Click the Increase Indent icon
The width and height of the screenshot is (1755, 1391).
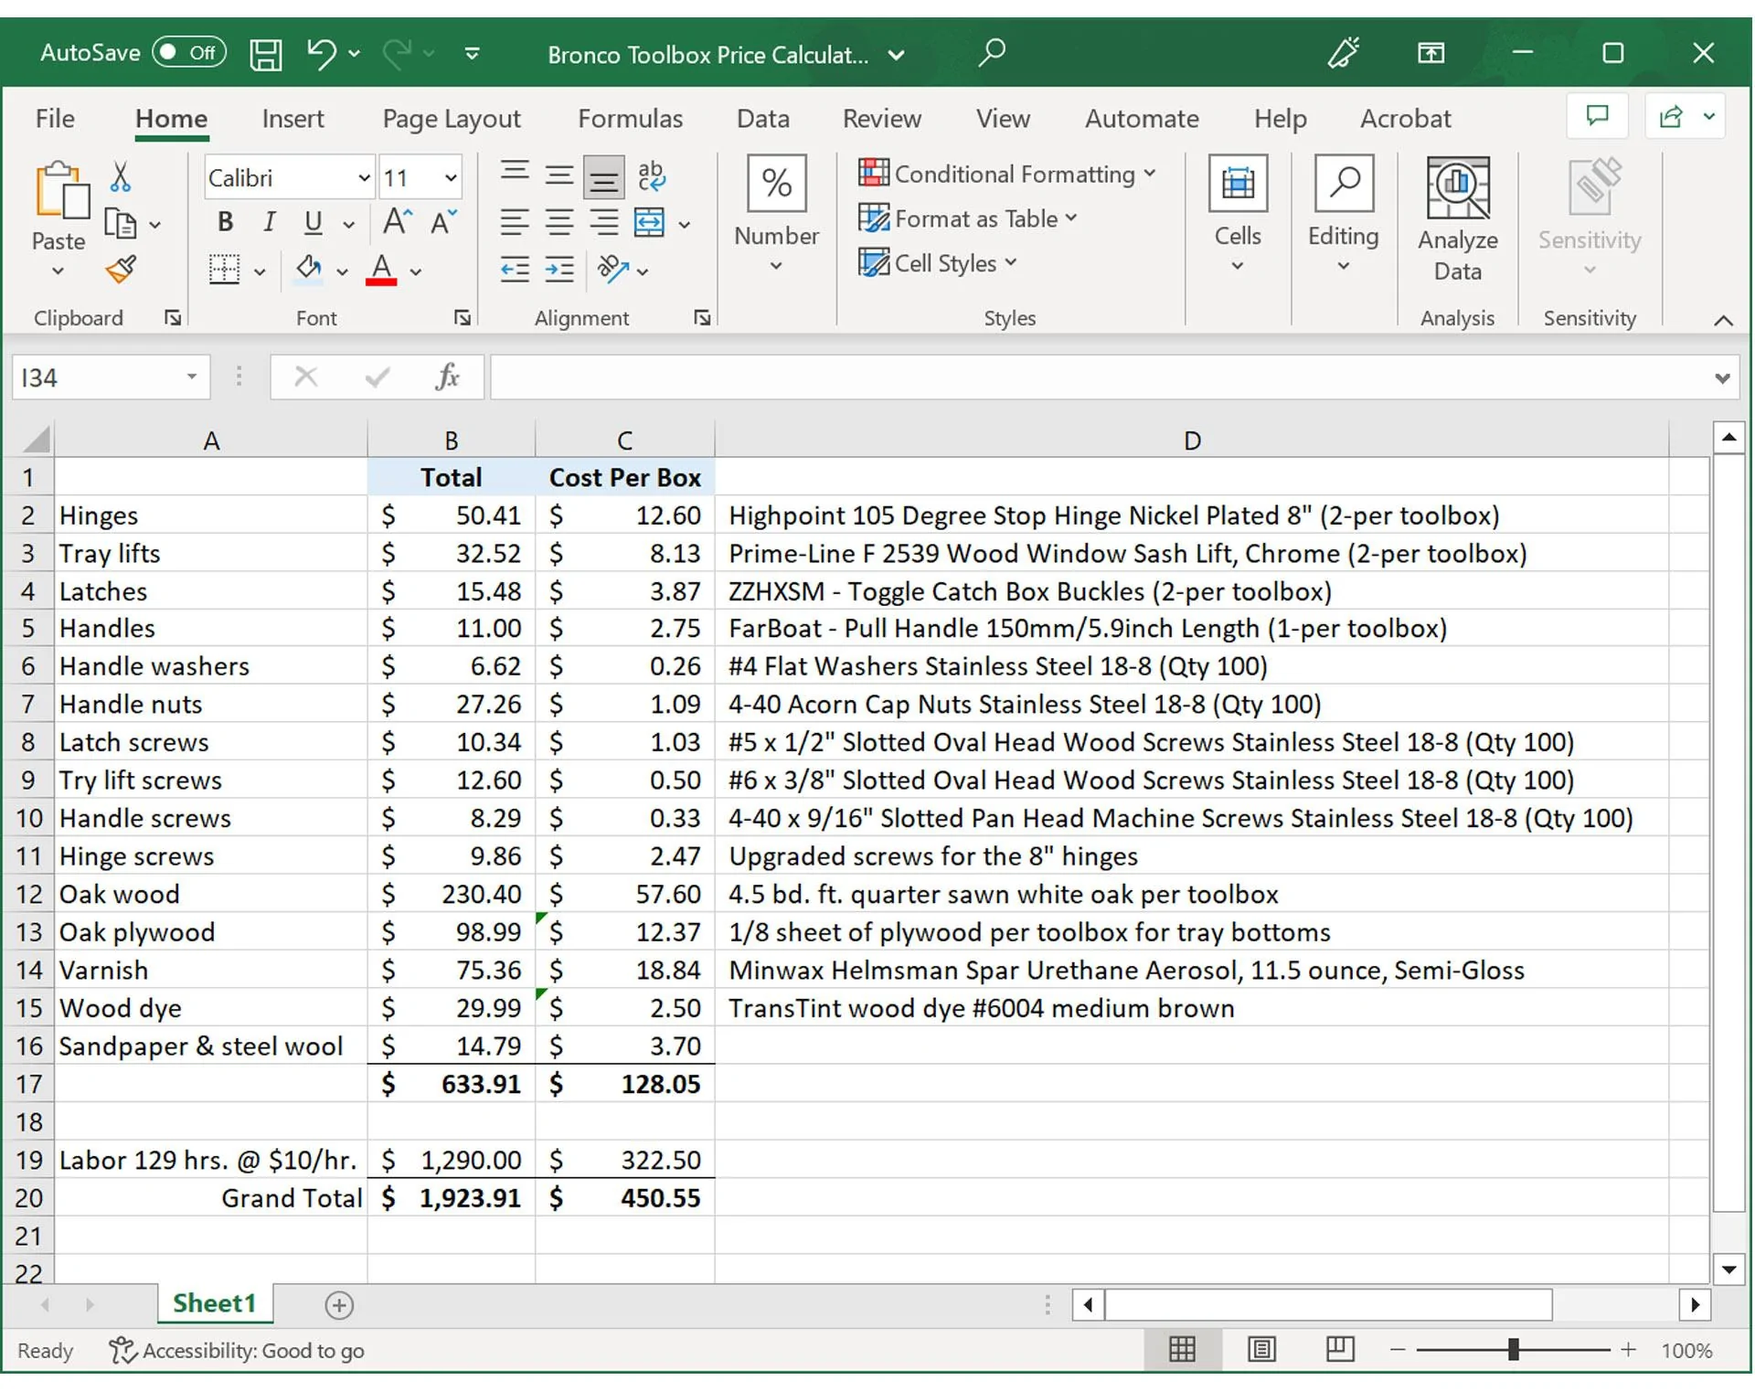[559, 270]
